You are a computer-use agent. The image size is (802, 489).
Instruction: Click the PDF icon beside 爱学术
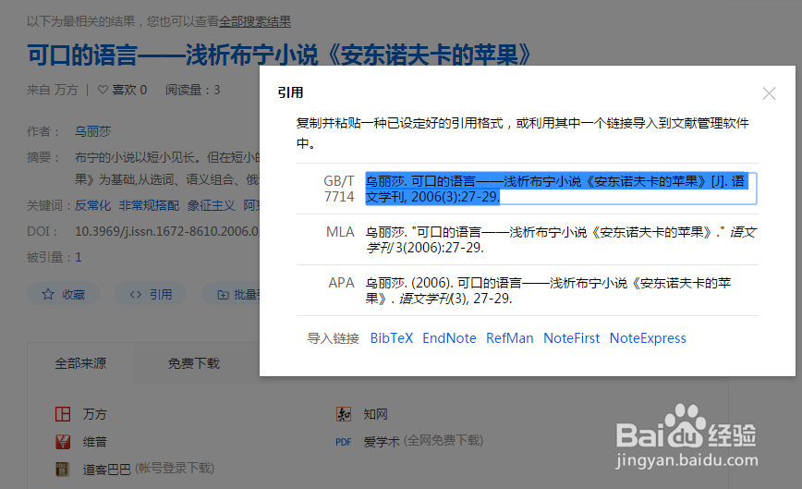tap(343, 442)
